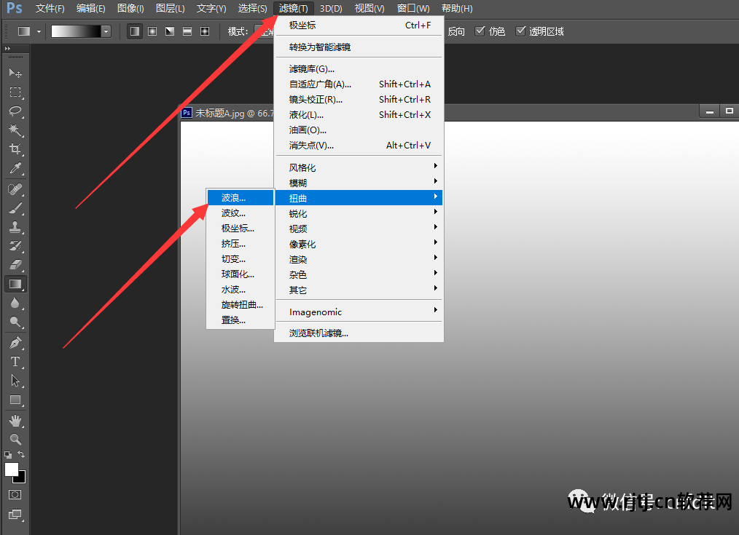Open the 滤镜库 dialog
Screen dimensions: 739x535
click(x=306, y=68)
